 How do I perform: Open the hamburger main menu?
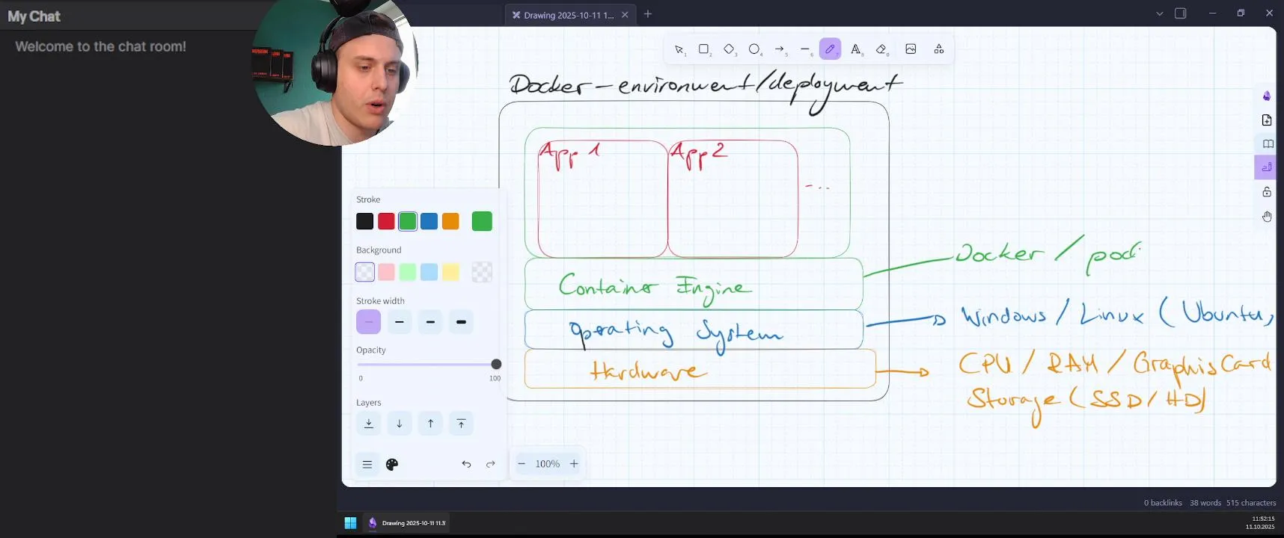(x=367, y=464)
